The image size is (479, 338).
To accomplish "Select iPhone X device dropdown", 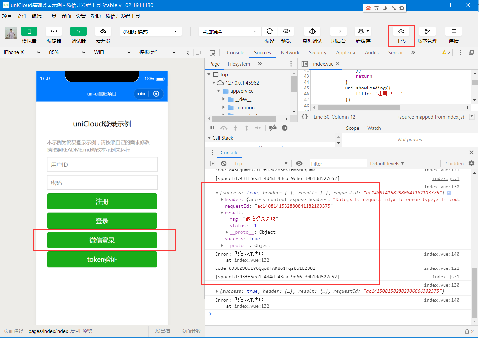I will pyautogui.click(x=22, y=52).
